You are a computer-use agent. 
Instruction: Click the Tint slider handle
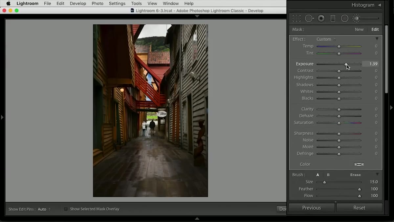pyautogui.click(x=339, y=53)
